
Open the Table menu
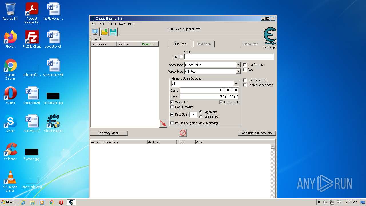[x=112, y=24]
